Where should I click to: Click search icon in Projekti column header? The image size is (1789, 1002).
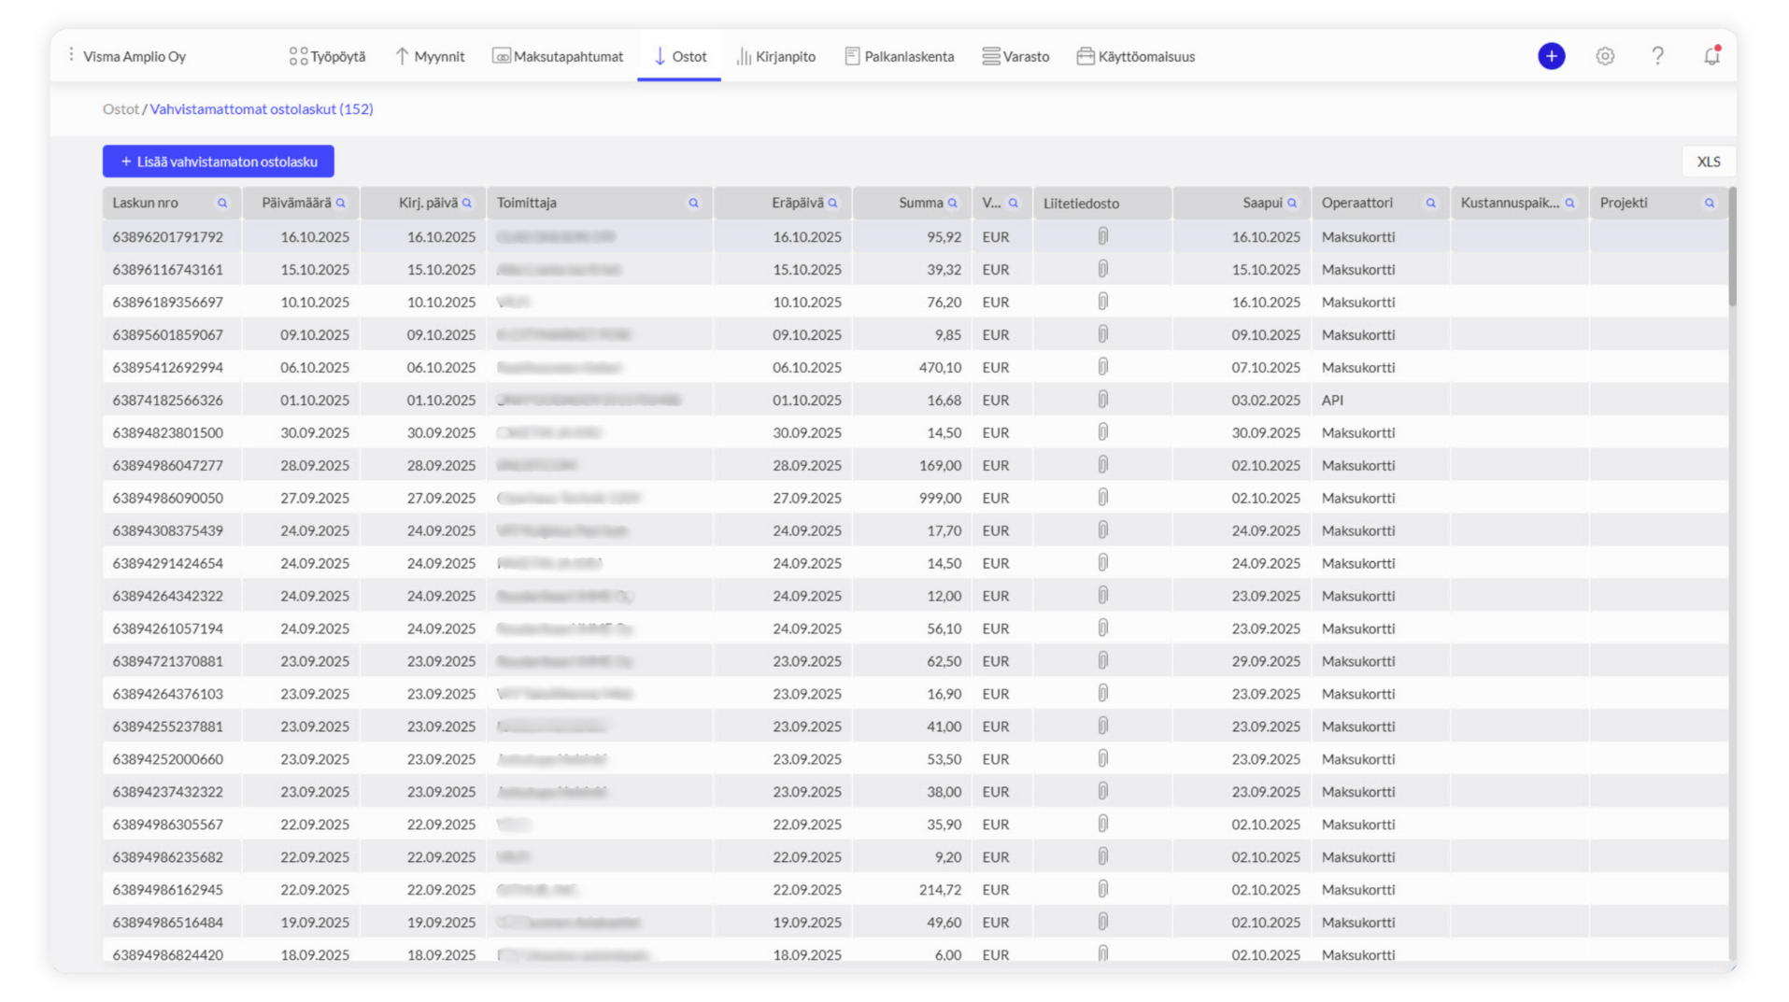point(1709,203)
